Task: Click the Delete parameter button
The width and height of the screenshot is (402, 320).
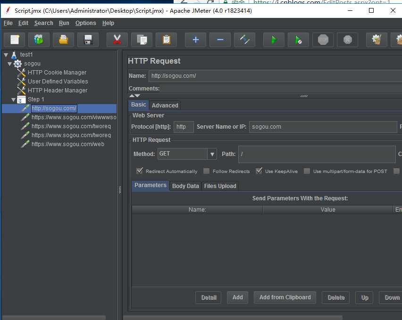Action: [336, 297]
